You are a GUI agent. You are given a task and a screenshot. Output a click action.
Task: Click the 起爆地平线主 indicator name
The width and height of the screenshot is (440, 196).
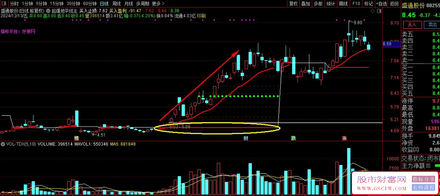point(65,11)
